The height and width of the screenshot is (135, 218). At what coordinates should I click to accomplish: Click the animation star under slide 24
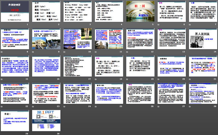coord(64,106)
